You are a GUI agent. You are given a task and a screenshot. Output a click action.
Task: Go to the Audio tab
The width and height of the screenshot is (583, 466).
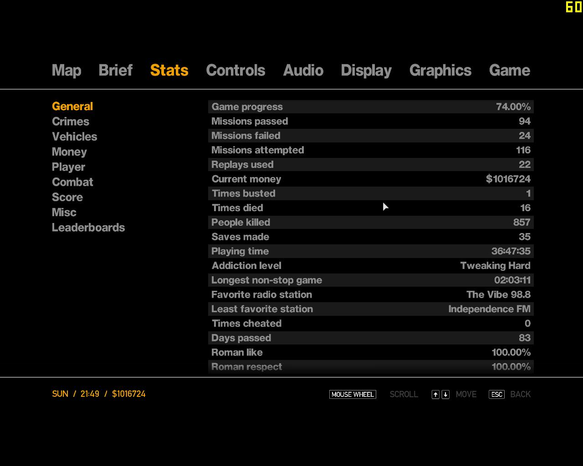[x=303, y=71]
